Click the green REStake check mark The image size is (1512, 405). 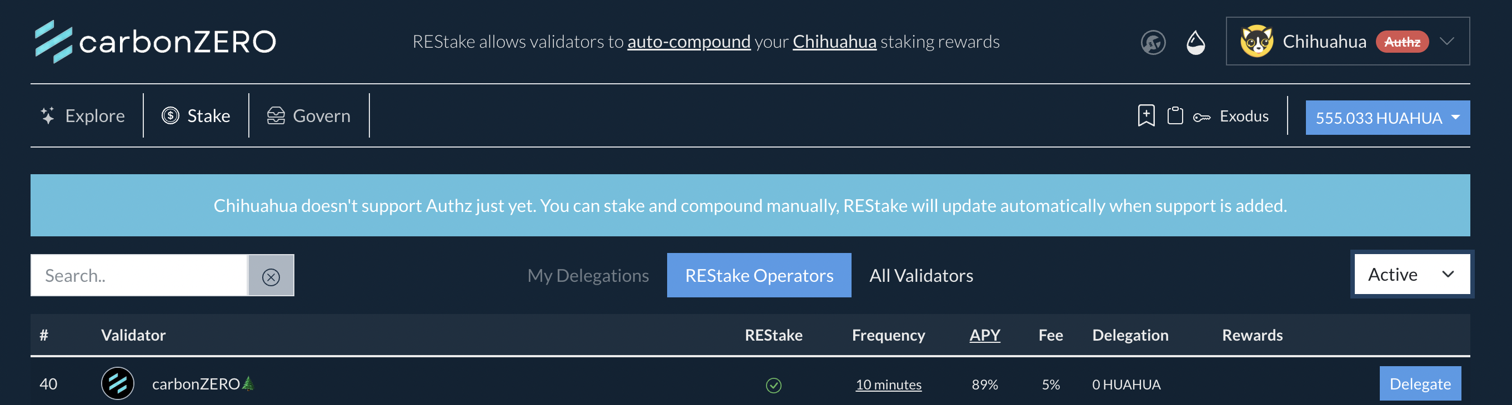[773, 385]
